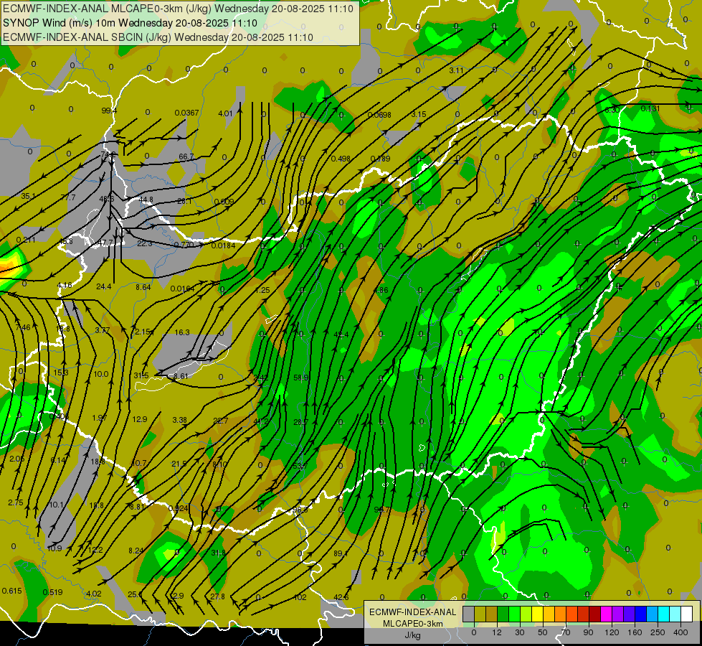Click the SBCIN (J/kg) header line
Viewport: 702px width, 646px height.
point(158,37)
